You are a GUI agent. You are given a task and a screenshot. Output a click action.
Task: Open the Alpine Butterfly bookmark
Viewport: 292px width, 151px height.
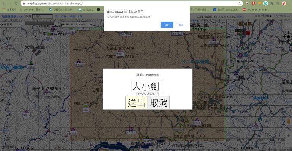(256, 9)
